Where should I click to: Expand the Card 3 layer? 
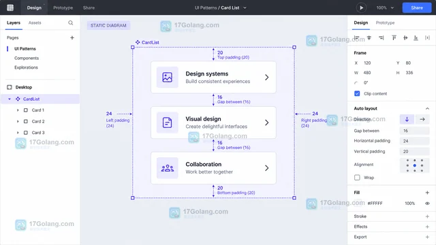pyautogui.click(x=18, y=133)
